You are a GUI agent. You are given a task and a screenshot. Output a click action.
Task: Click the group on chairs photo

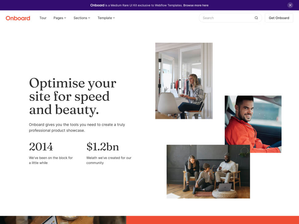coord(208,171)
